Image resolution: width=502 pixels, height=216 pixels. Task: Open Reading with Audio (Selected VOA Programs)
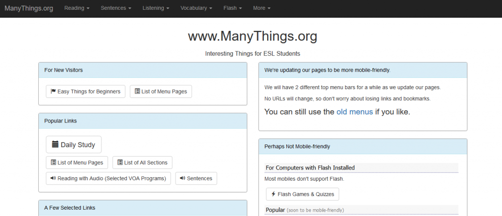[x=108, y=179]
